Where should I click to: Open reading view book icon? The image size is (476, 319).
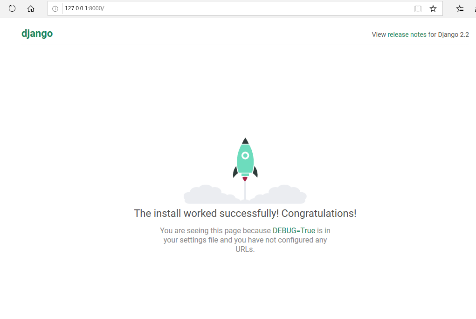pyautogui.click(x=418, y=9)
